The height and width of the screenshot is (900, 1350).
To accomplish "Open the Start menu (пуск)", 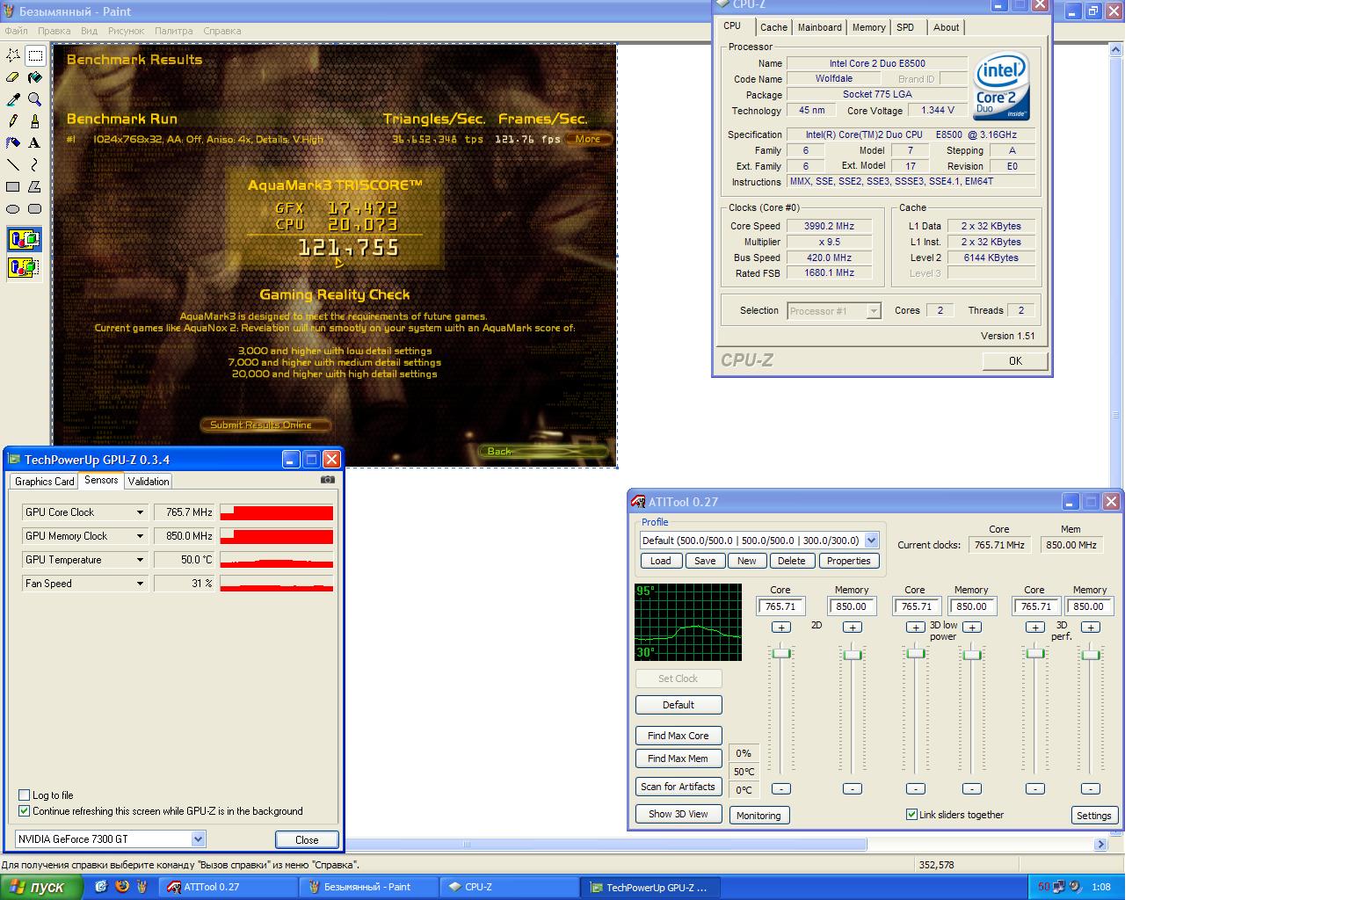I will [x=41, y=887].
